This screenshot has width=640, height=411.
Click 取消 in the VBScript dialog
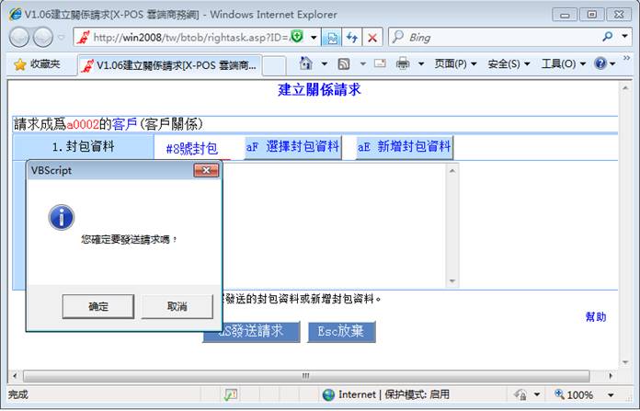click(177, 306)
